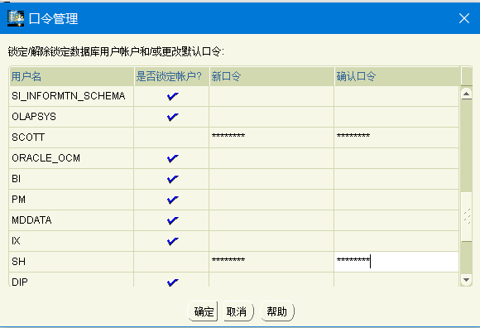
Task: Click new password cell for BI
Action: (271, 179)
